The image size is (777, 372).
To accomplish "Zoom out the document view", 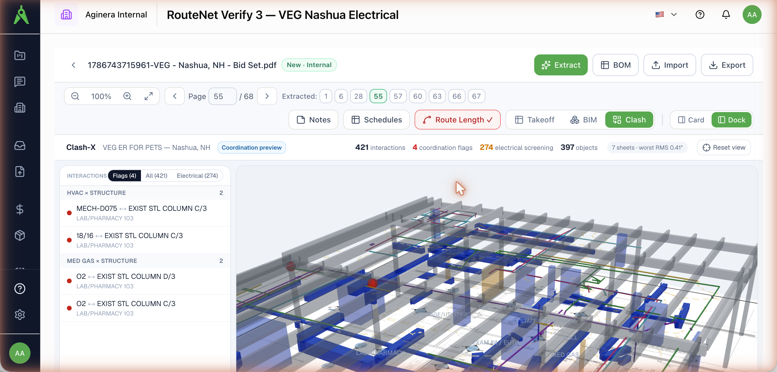I will pos(75,96).
